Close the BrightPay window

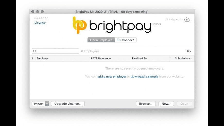pos(33,12)
